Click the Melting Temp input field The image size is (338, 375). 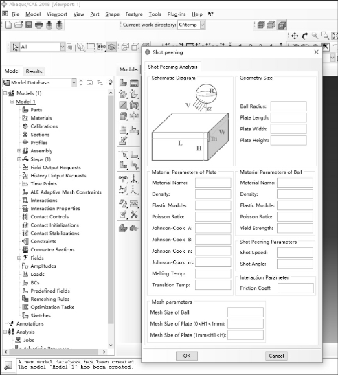click(213, 273)
